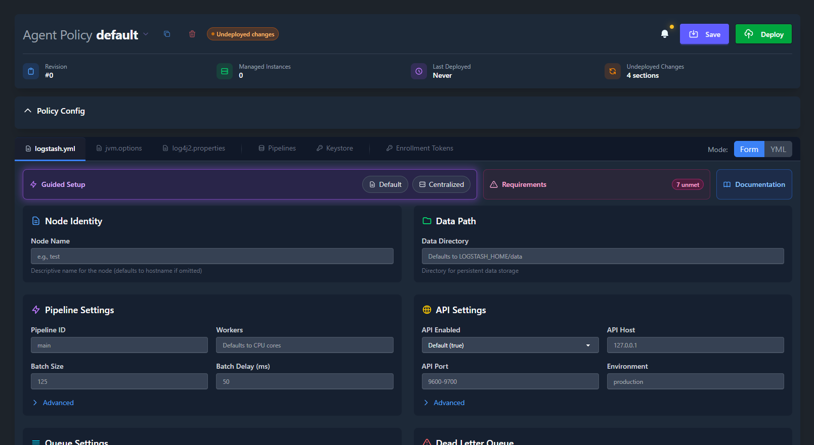Click the "4 sections" undeployed changes value

point(642,75)
